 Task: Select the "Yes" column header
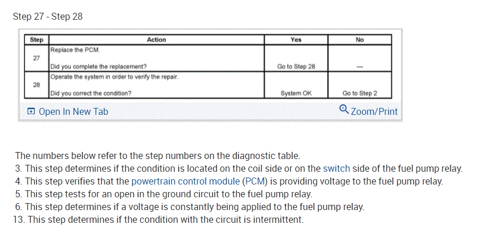pyautogui.click(x=295, y=39)
